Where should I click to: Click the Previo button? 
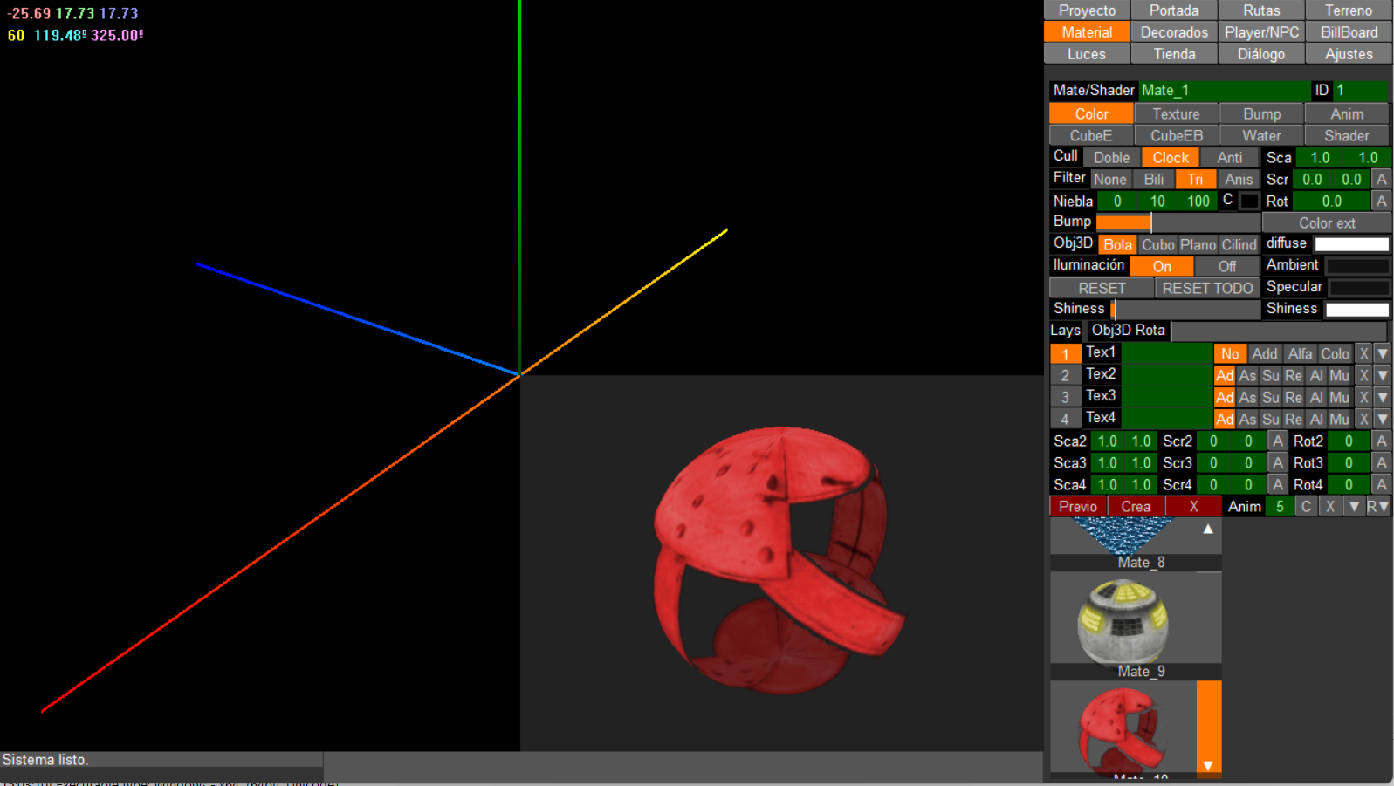1077,506
